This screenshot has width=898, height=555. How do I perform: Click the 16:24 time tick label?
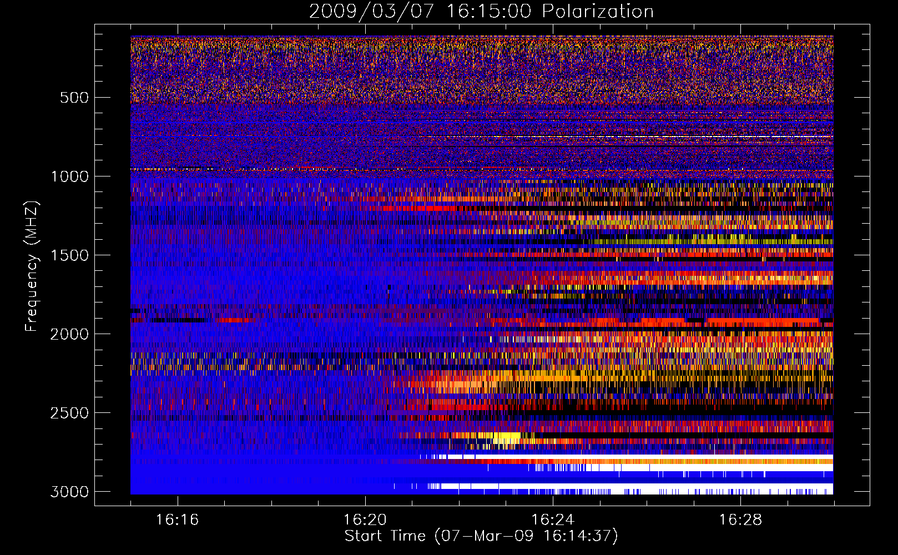[553, 519]
